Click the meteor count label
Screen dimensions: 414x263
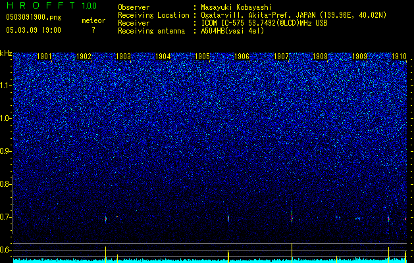point(93,20)
